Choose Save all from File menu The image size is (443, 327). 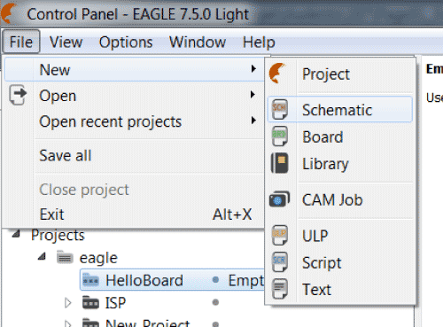click(66, 156)
